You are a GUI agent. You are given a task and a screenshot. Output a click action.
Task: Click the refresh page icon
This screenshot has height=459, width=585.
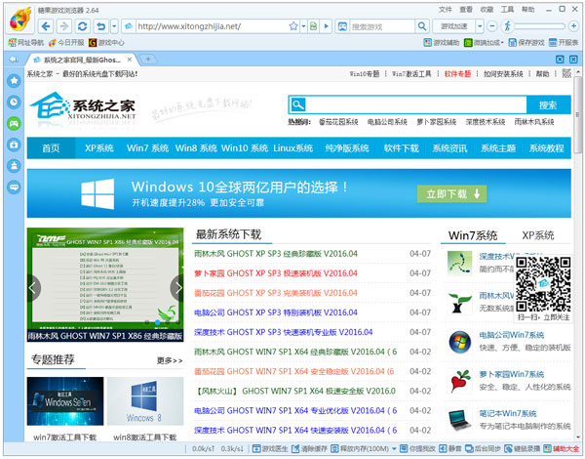coord(86,25)
